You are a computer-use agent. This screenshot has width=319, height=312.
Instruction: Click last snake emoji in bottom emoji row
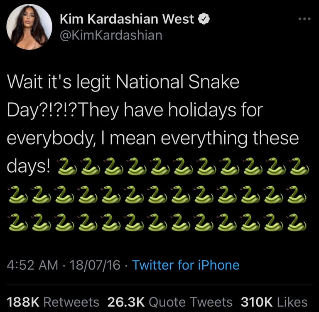296,222
